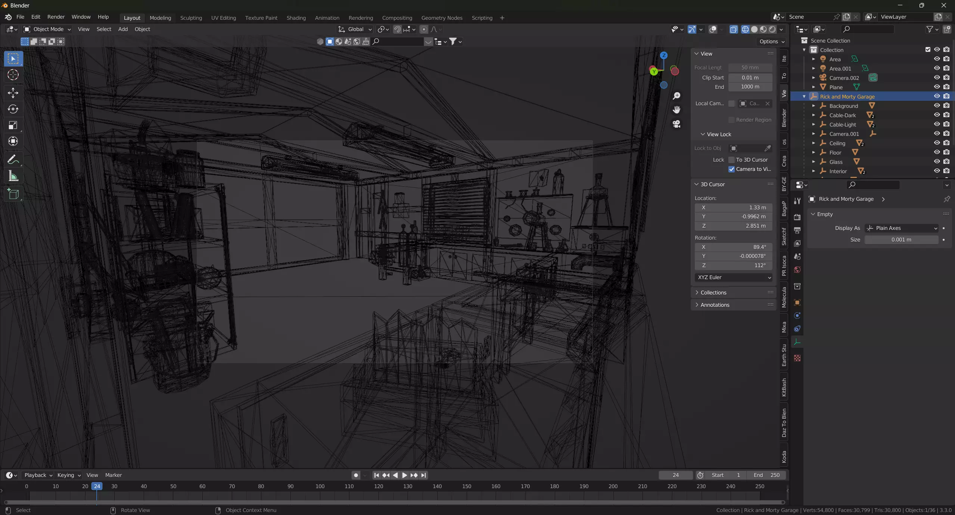
Task: Open the Object Mode dropdown
Action: pyautogui.click(x=47, y=29)
